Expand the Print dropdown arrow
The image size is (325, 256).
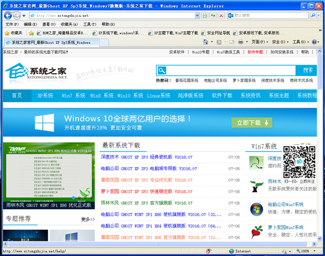point(247,42)
